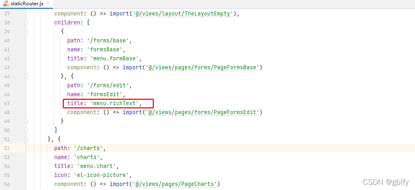Collapse the children array fold at line 38
The width and height of the screenshot is (415, 190).
pyautogui.click(x=26, y=23)
